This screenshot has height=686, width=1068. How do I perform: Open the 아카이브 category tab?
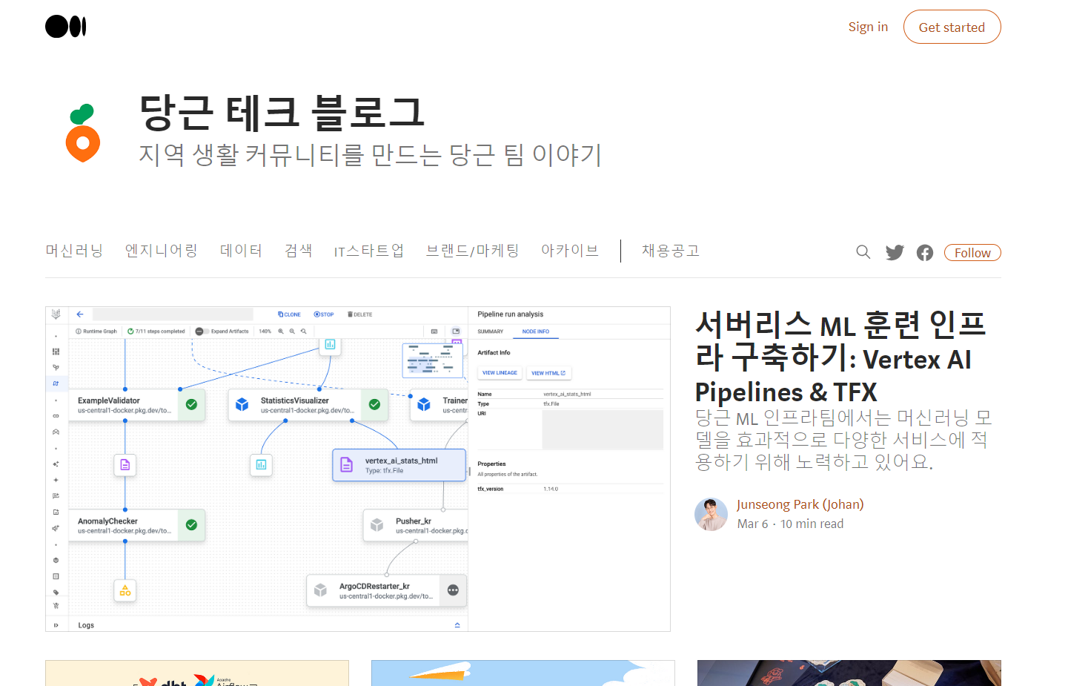pyautogui.click(x=570, y=251)
